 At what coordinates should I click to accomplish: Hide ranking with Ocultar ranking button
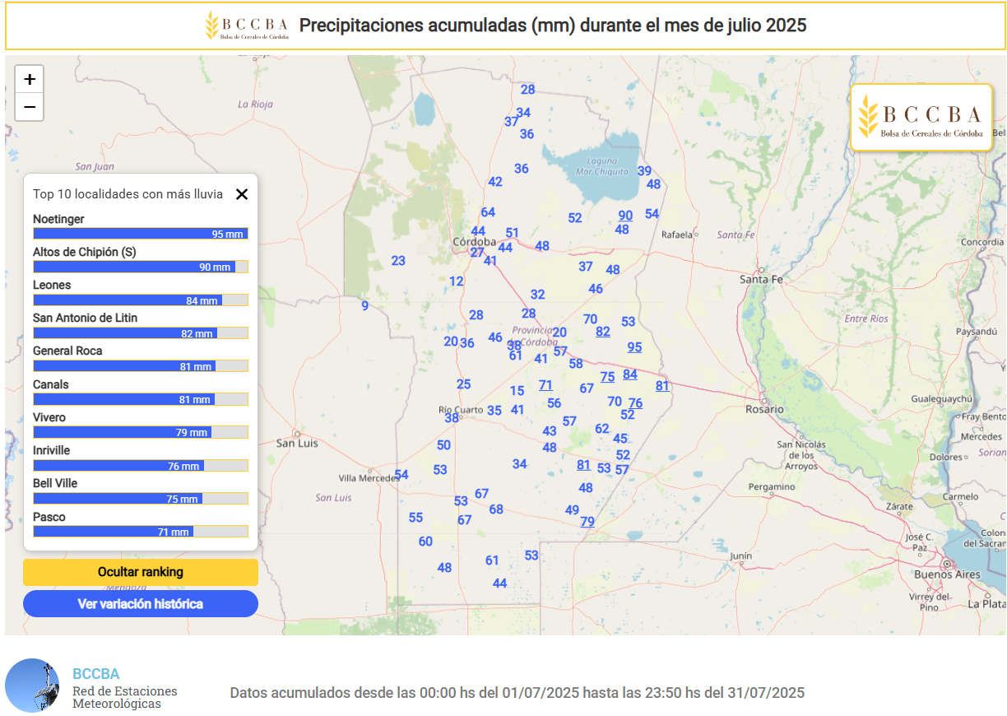[x=141, y=572]
